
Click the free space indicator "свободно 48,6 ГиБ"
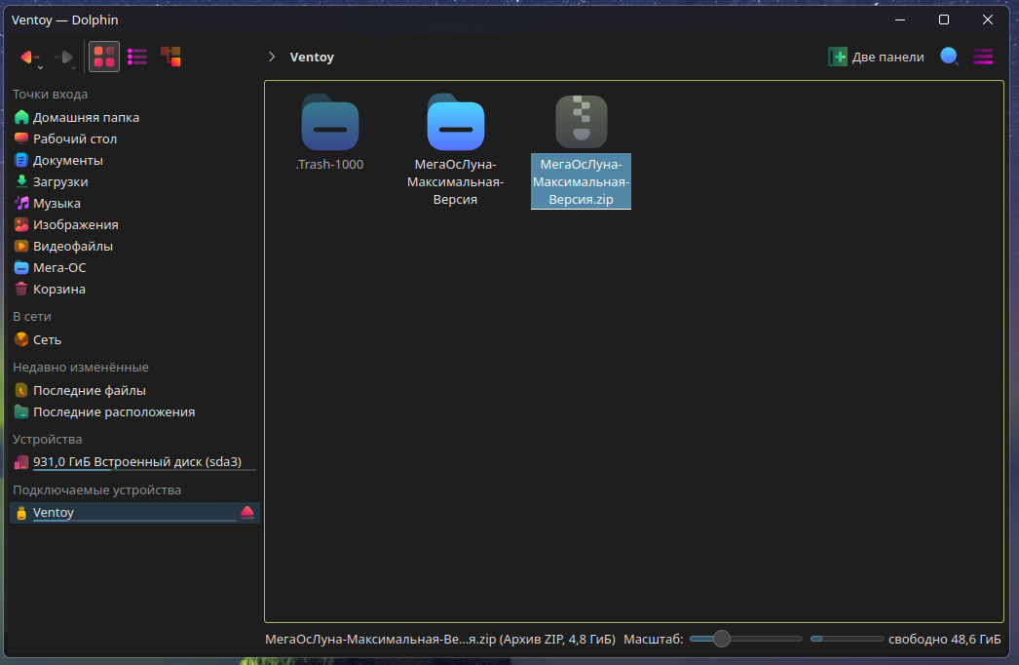(944, 639)
